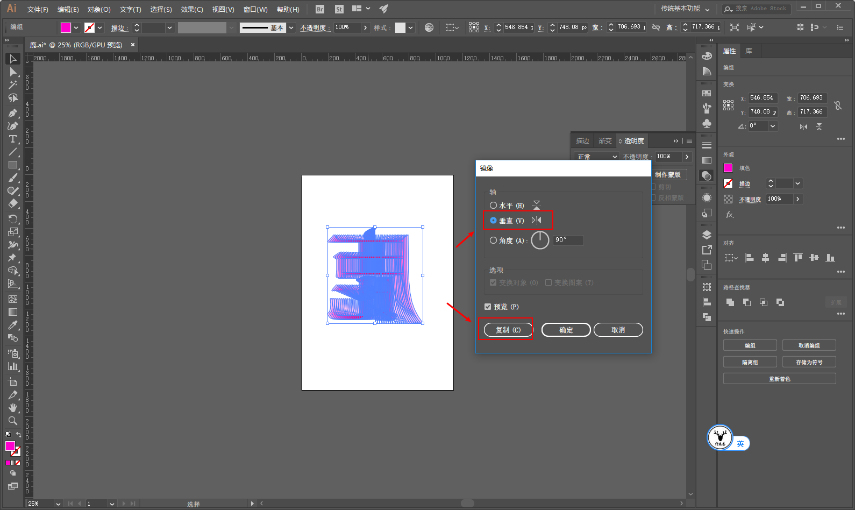
Task: Select the Pen tool in toolbar
Action: click(x=13, y=113)
